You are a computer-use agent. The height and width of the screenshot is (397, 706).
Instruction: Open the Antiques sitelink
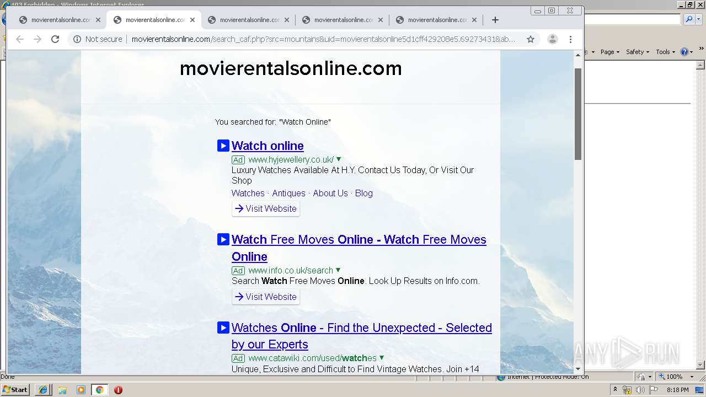(x=288, y=193)
